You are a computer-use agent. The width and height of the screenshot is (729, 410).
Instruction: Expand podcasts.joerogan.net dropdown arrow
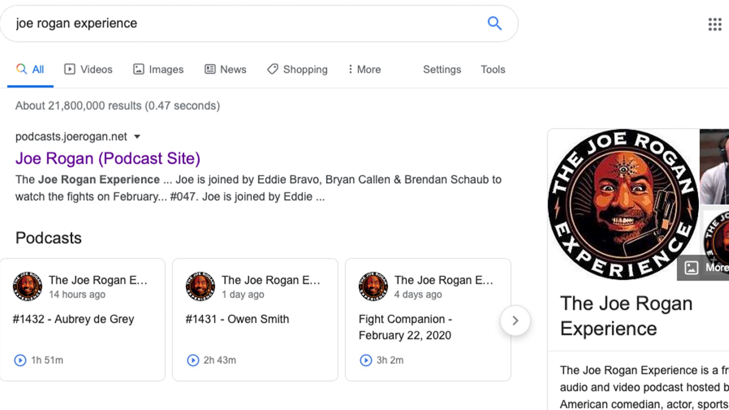click(x=137, y=137)
